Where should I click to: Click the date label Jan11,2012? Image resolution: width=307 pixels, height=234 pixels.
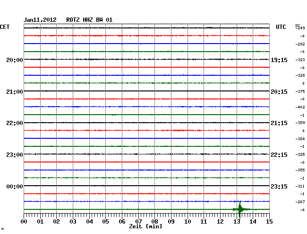click(x=40, y=20)
